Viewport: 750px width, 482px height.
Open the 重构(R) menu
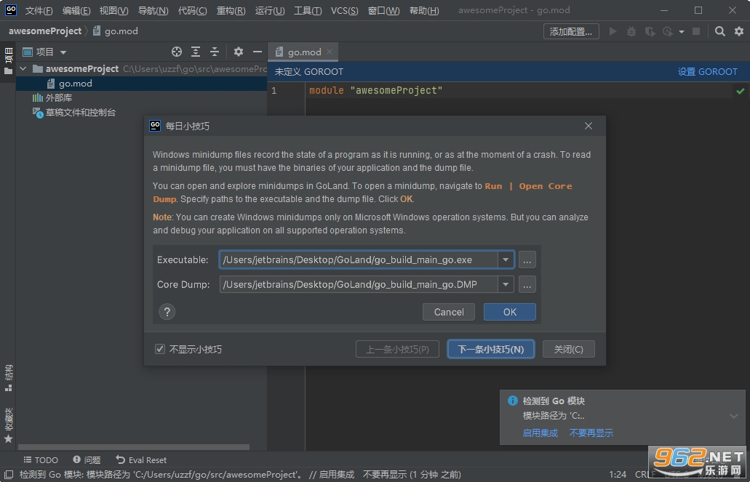click(231, 10)
